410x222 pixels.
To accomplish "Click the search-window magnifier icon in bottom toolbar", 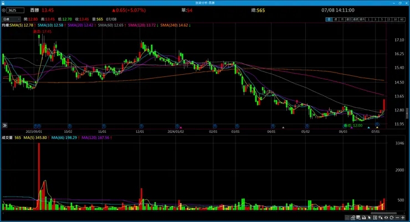I will pyautogui.click(x=358, y=218).
